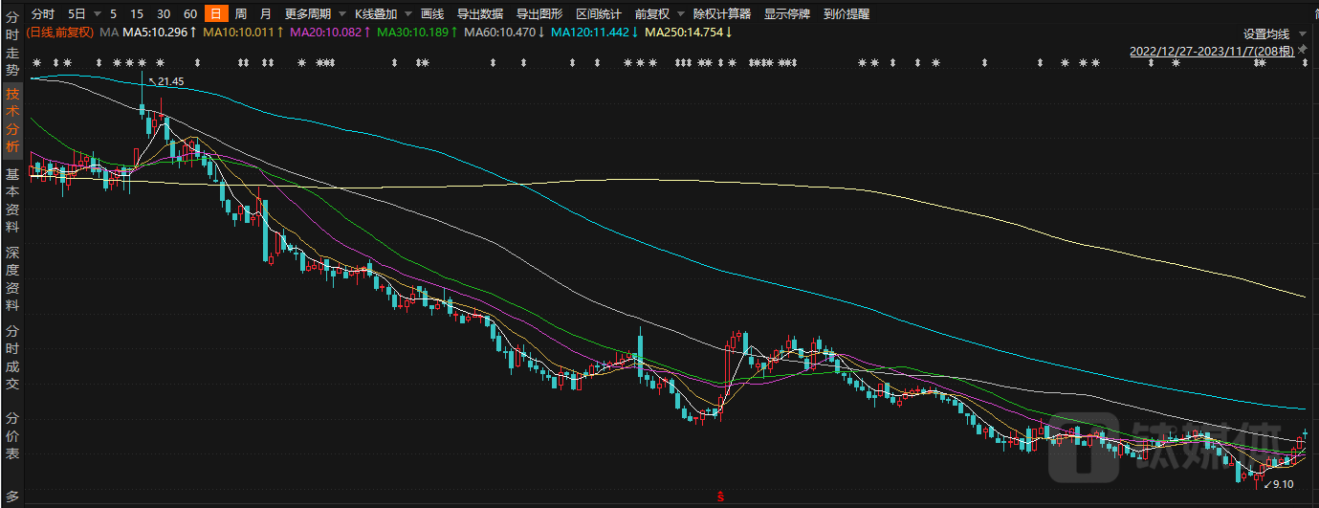Open the 分时成交 sidebar tab
Viewport: 1319px width, 508px height.
[x=12, y=357]
